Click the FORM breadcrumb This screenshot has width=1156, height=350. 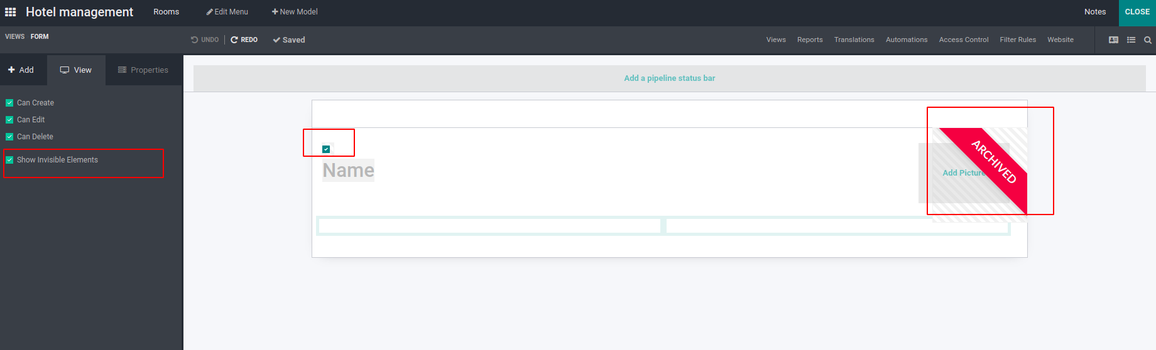click(x=40, y=37)
